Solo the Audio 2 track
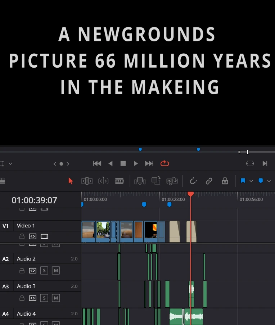275x325 pixels. 44,271
